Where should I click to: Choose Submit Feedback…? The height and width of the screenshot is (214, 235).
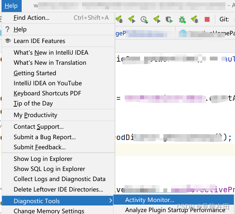point(58,147)
